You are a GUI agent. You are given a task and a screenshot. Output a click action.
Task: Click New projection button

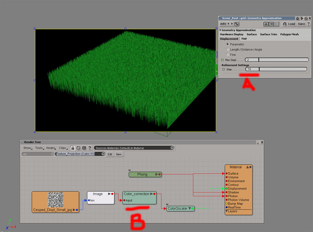point(119,154)
